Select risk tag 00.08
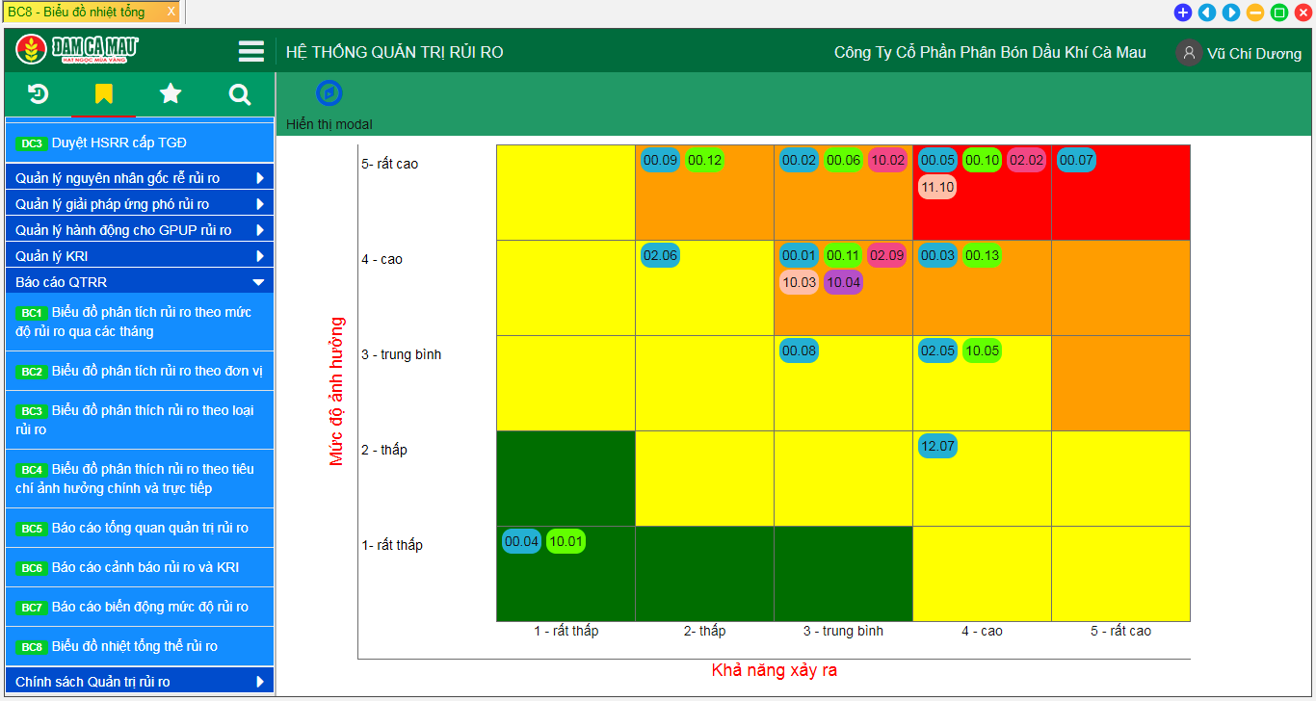1316x701 pixels. tap(800, 350)
